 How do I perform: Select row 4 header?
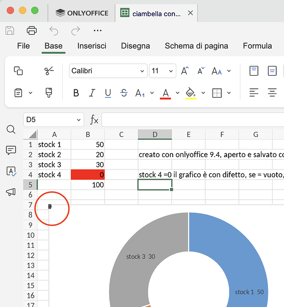(30, 175)
